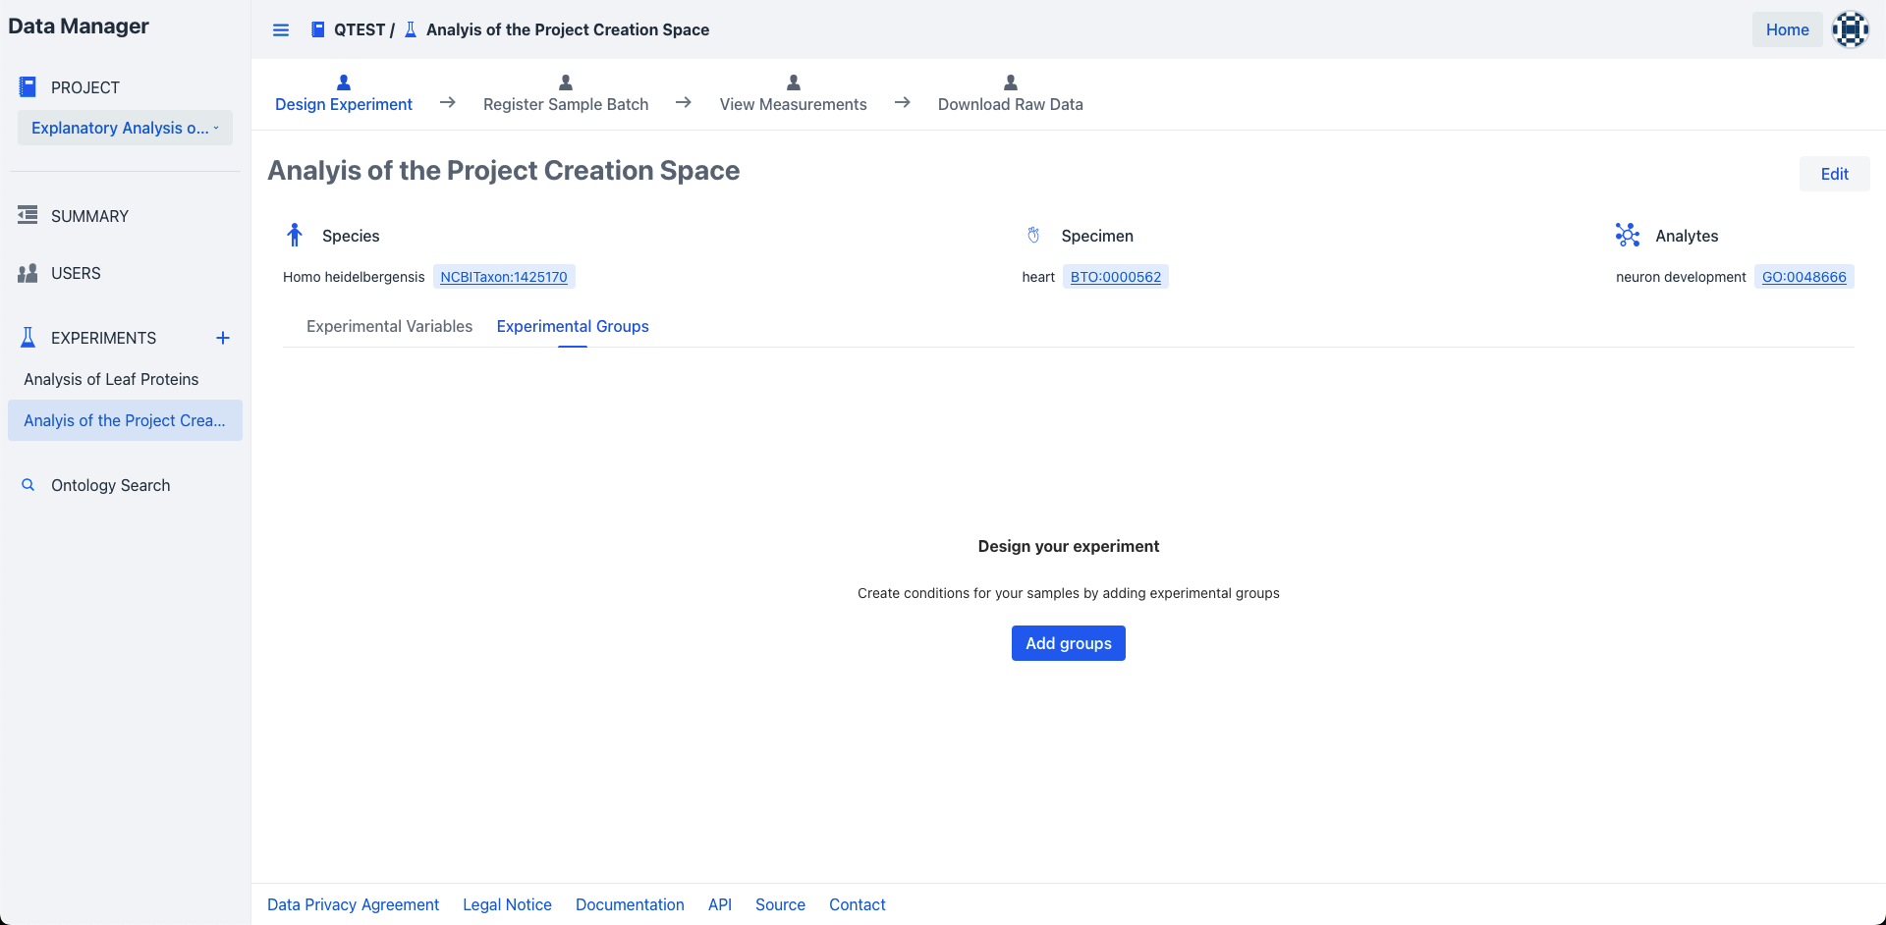The image size is (1886, 925).
Task: Click the Edit button
Action: 1834,174
